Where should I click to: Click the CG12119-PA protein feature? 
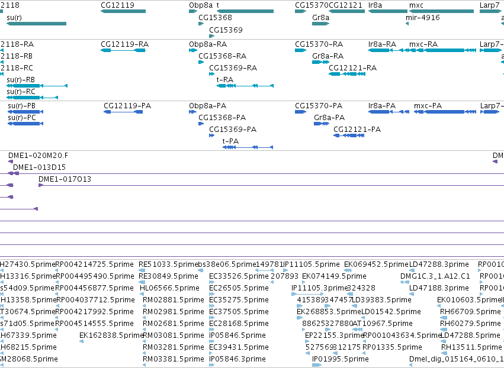123,112
